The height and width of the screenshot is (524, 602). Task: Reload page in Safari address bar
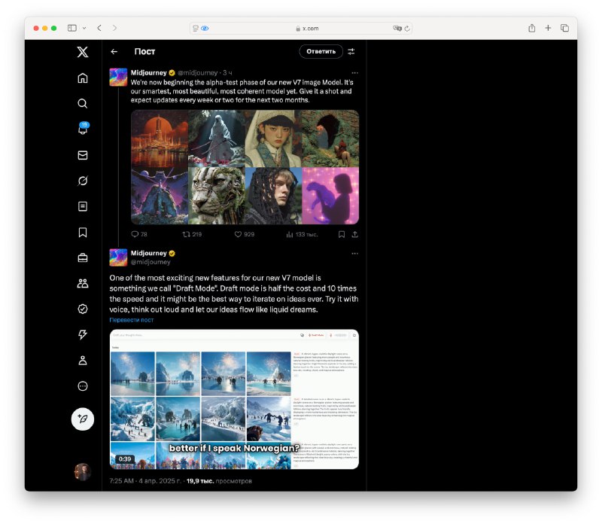click(x=407, y=28)
